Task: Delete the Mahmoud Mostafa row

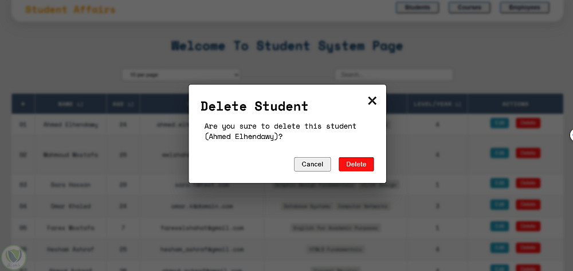Action: click(528, 153)
